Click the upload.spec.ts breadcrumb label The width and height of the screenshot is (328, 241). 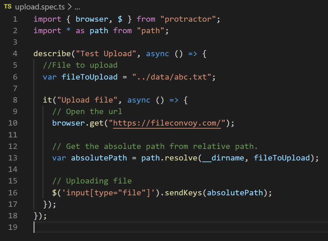coord(40,6)
